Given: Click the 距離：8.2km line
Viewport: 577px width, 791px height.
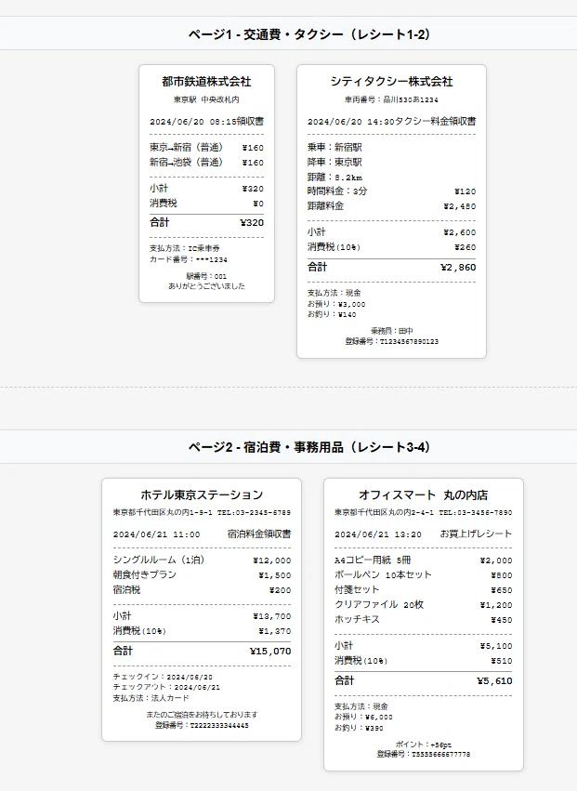Looking at the screenshot, I should pyautogui.click(x=334, y=177).
